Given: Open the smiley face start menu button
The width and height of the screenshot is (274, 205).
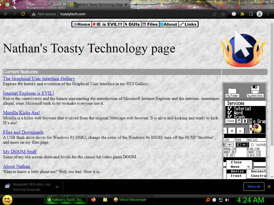Looking at the screenshot, I should (7, 200).
